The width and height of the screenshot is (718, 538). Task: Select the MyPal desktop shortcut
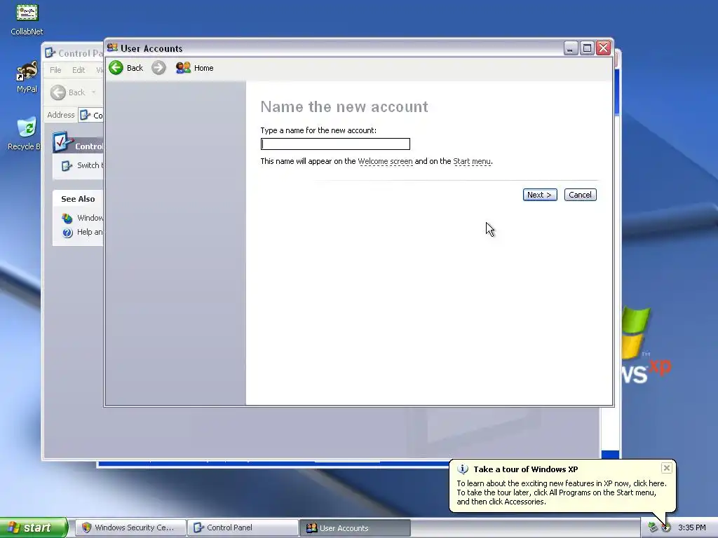tap(27, 77)
